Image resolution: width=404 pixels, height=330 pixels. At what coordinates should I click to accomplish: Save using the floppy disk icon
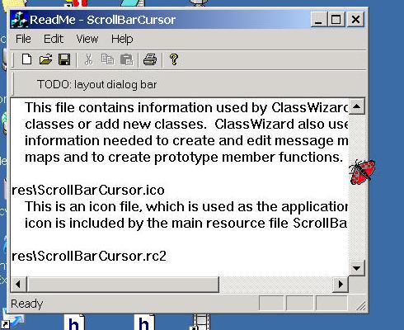click(x=64, y=59)
